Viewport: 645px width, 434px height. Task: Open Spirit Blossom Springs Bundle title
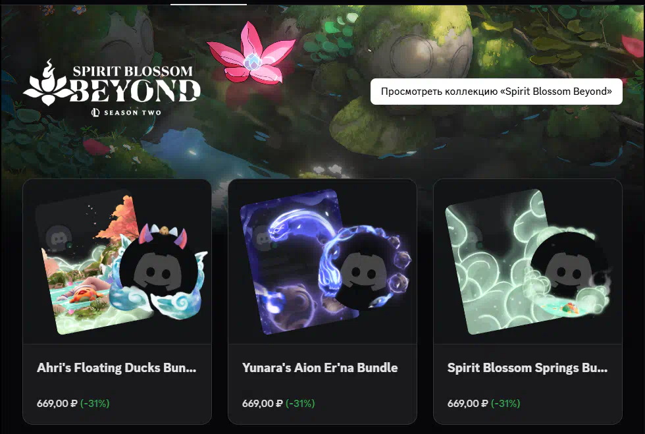(x=527, y=367)
